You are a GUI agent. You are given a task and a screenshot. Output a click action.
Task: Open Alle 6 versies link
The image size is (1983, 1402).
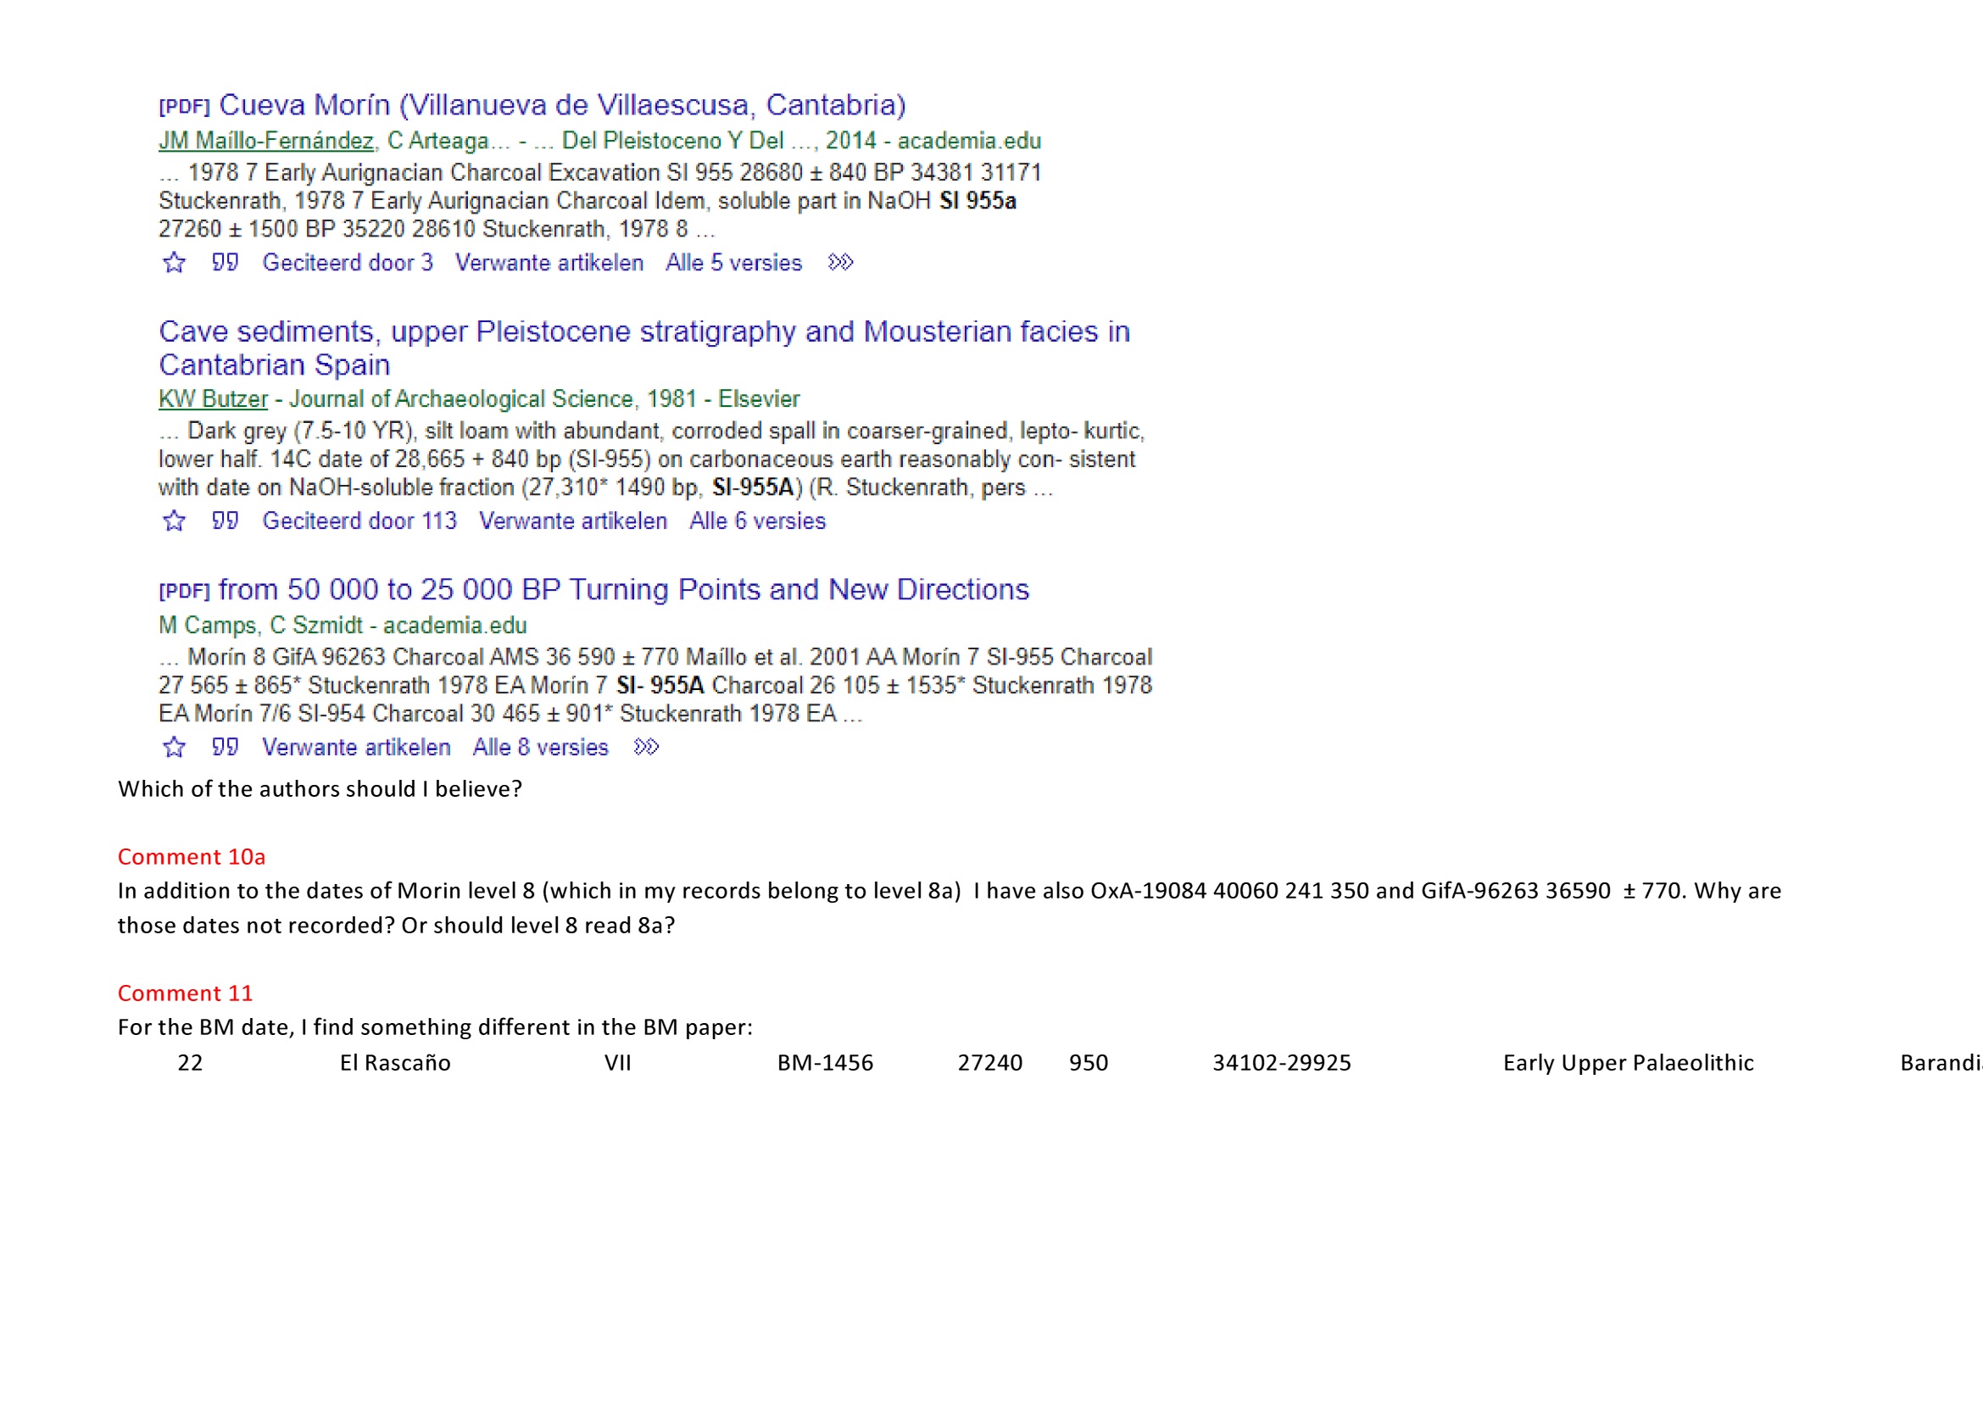[x=756, y=520]
